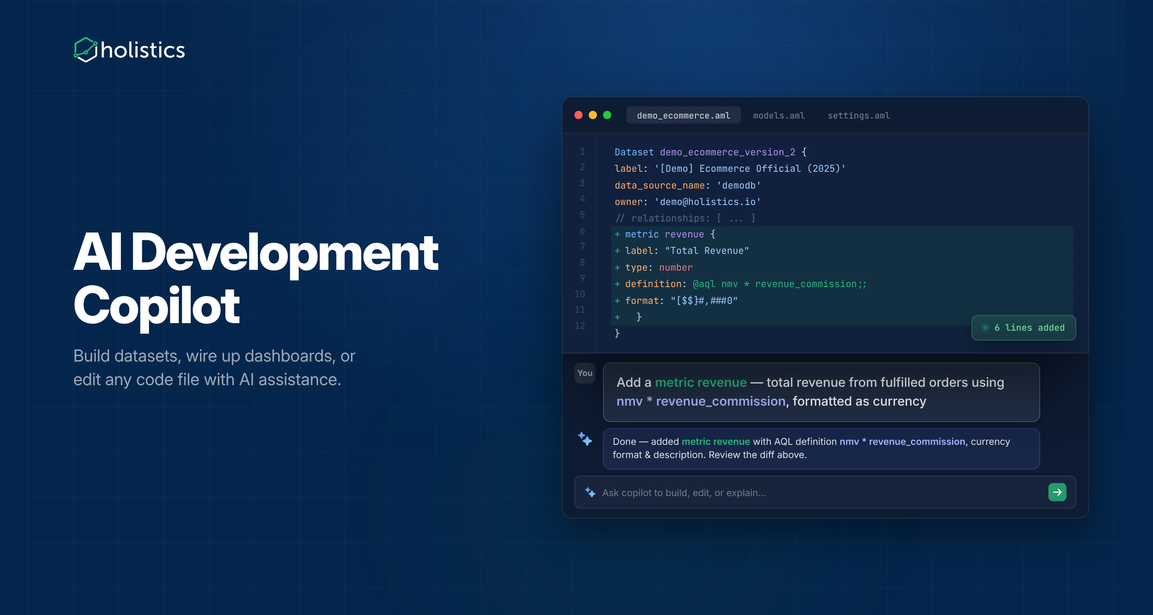Click line number 12 in the gutter
Viewport: 1153px width, 615px height.
pos(580,326)
